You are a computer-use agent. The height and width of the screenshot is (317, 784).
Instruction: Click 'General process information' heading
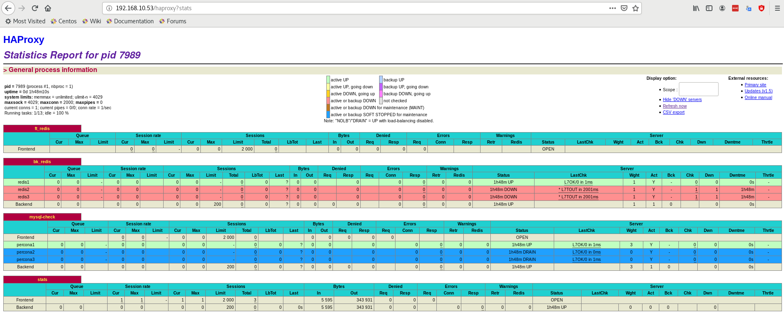point(53,70)
